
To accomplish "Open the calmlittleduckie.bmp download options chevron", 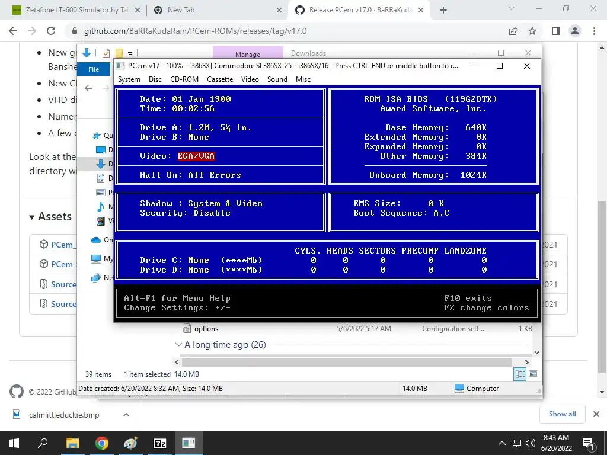I will pos(126,415).
